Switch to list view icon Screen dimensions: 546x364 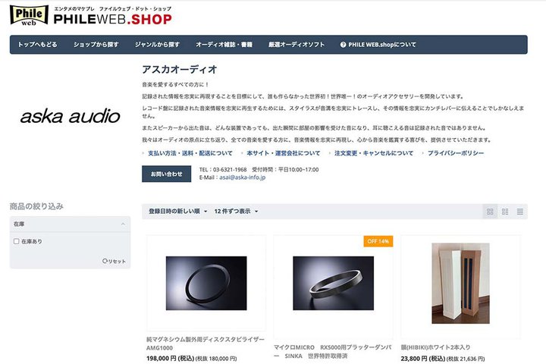pos(520,212)
